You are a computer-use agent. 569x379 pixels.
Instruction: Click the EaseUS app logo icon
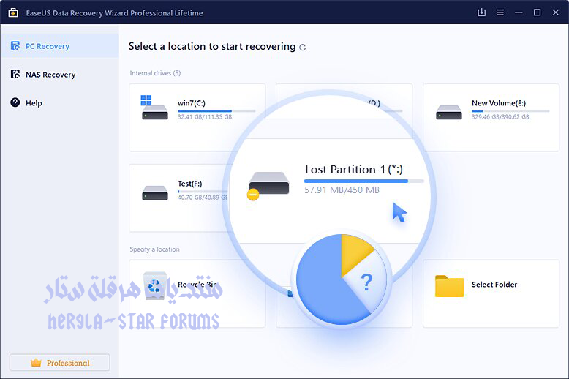click(x=13, y=12)
